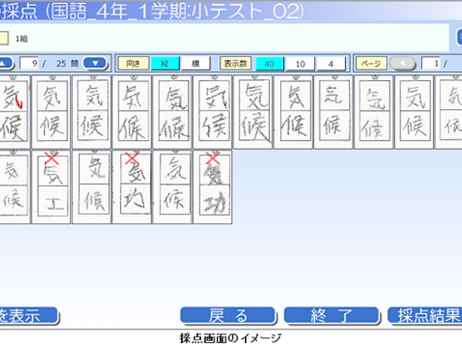Click the 戻る (back) button

pos(228,315)
